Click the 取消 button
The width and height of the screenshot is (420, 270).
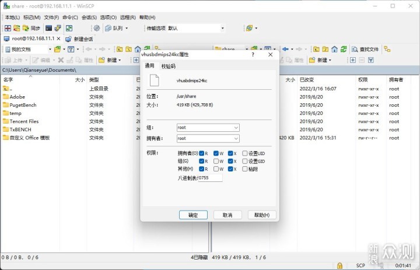click(x=228, y=215)
